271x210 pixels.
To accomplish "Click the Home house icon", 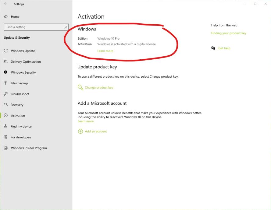I will [x=6, y=17].
